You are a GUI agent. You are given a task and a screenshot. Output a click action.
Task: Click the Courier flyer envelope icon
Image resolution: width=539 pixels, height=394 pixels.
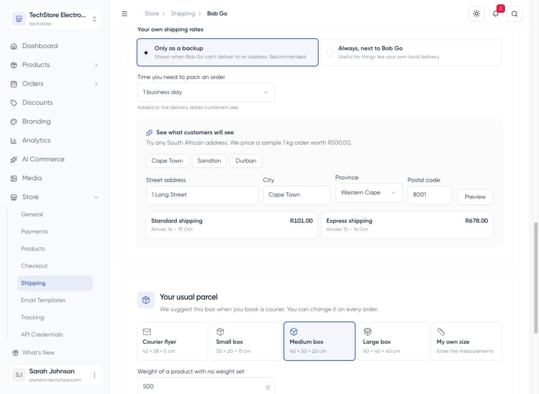147,332
